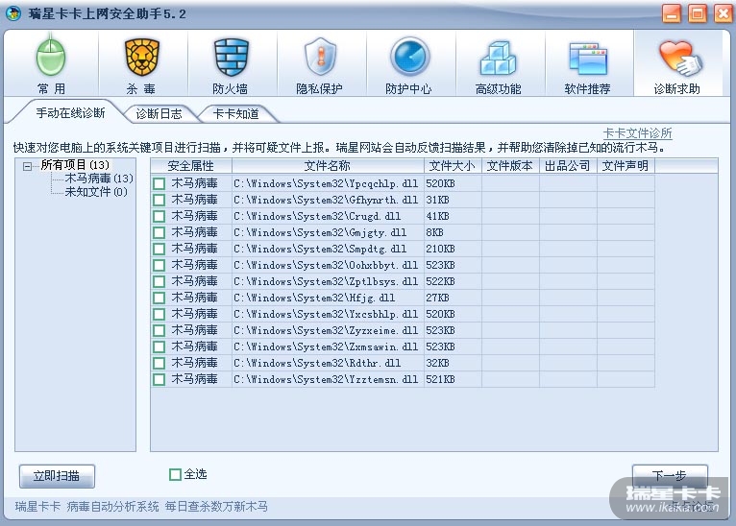Check the box for Gfhynrth.dll

point(159,200)
